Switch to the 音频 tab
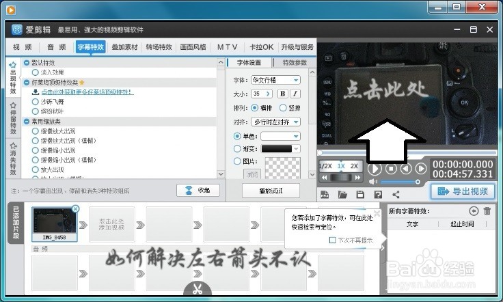This screenshot has width=503, height=302. [x=57, y=47]
